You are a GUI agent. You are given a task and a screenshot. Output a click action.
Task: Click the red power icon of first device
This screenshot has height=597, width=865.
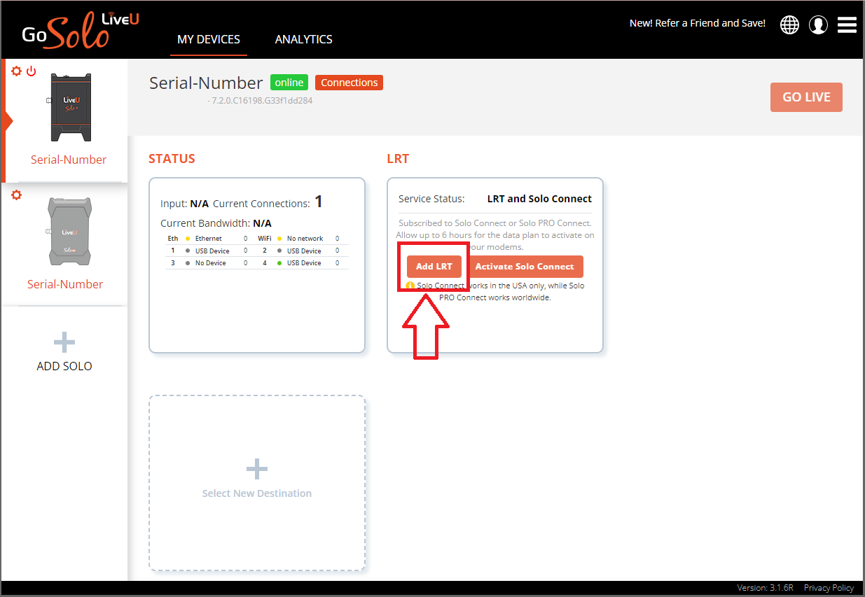pos(31,71)
